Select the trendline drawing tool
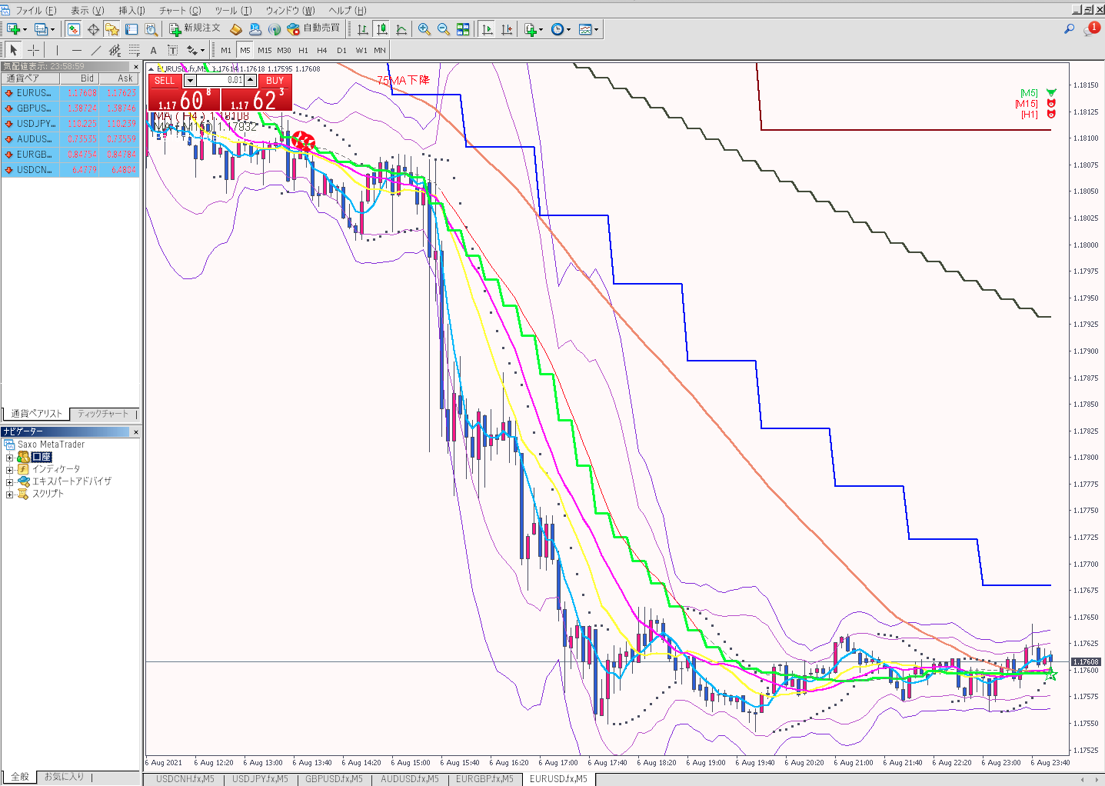Screen dimensions: 1105x786 (95, 50)
